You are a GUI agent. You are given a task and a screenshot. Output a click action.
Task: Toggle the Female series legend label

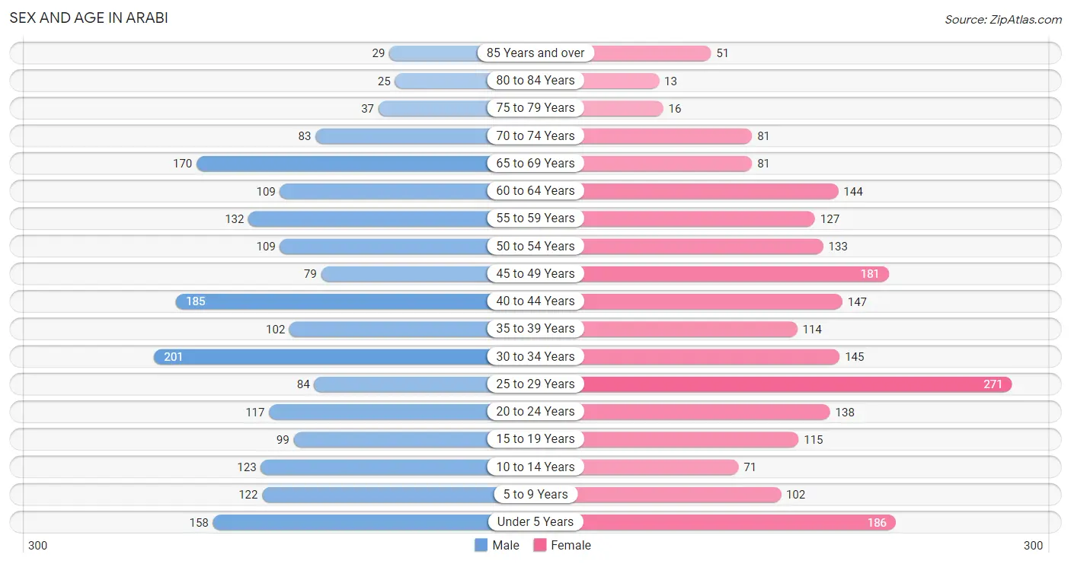571,545
